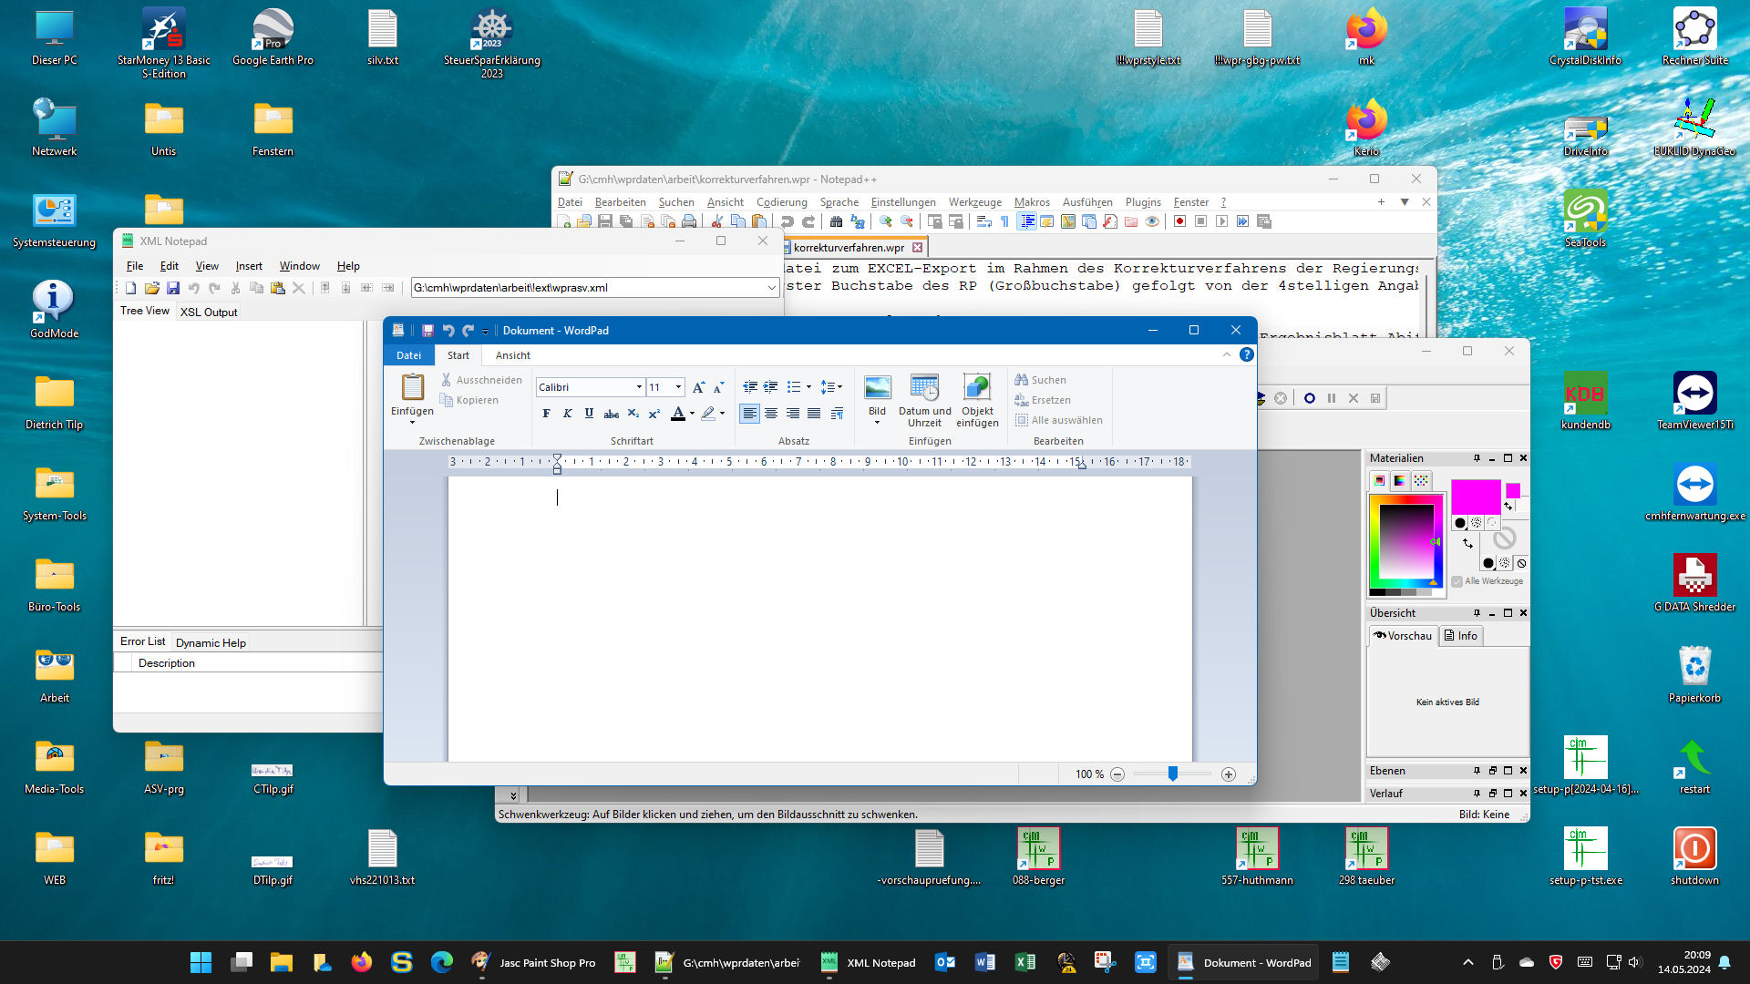Toggle italic (K) formatting in WordPad

click(x=567, y=414)
